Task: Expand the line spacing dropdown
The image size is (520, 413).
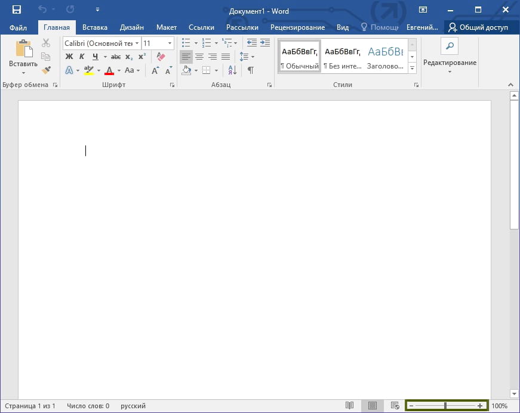Action: pos(253,57)
